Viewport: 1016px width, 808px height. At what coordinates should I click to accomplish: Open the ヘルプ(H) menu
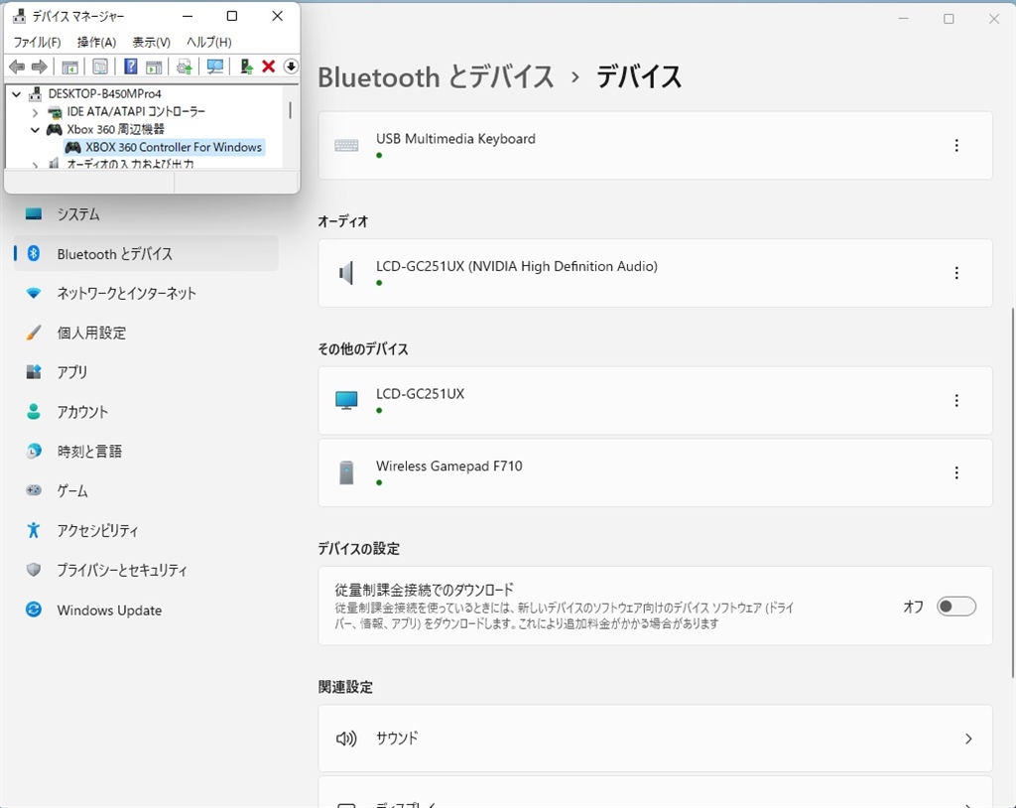coord(208,42)
